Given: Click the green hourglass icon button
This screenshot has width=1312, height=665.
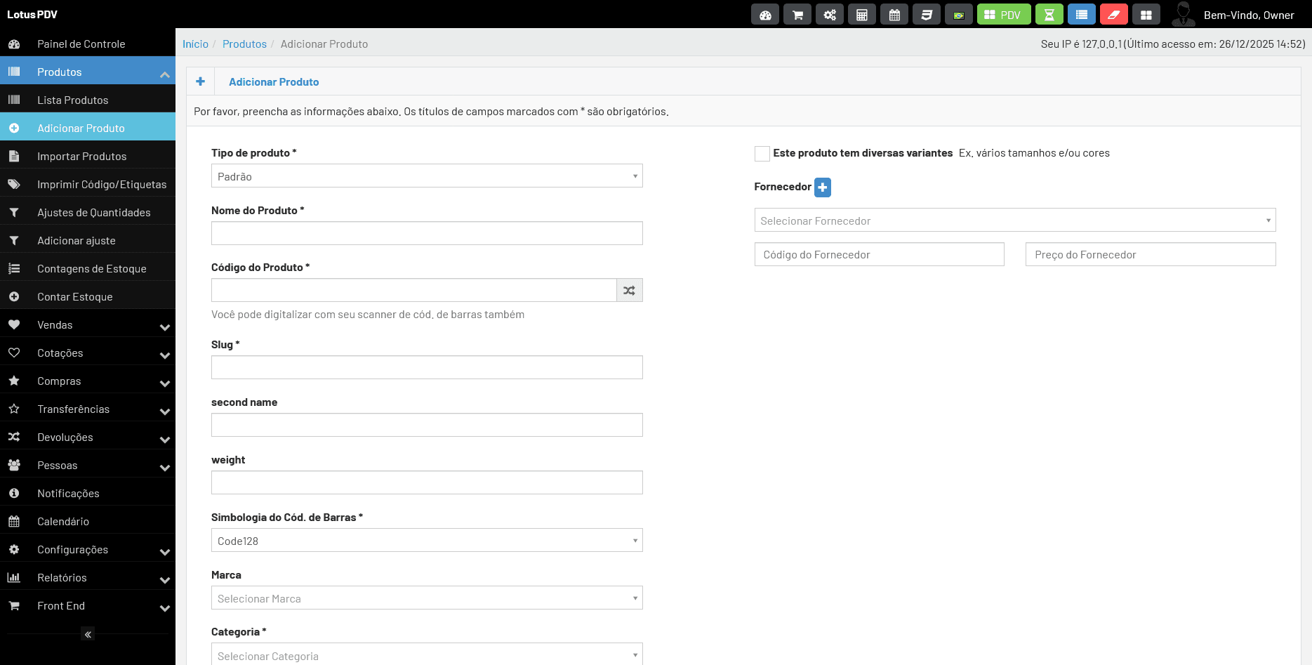Looking at the screenshot, I should [x=1049, y=15].
